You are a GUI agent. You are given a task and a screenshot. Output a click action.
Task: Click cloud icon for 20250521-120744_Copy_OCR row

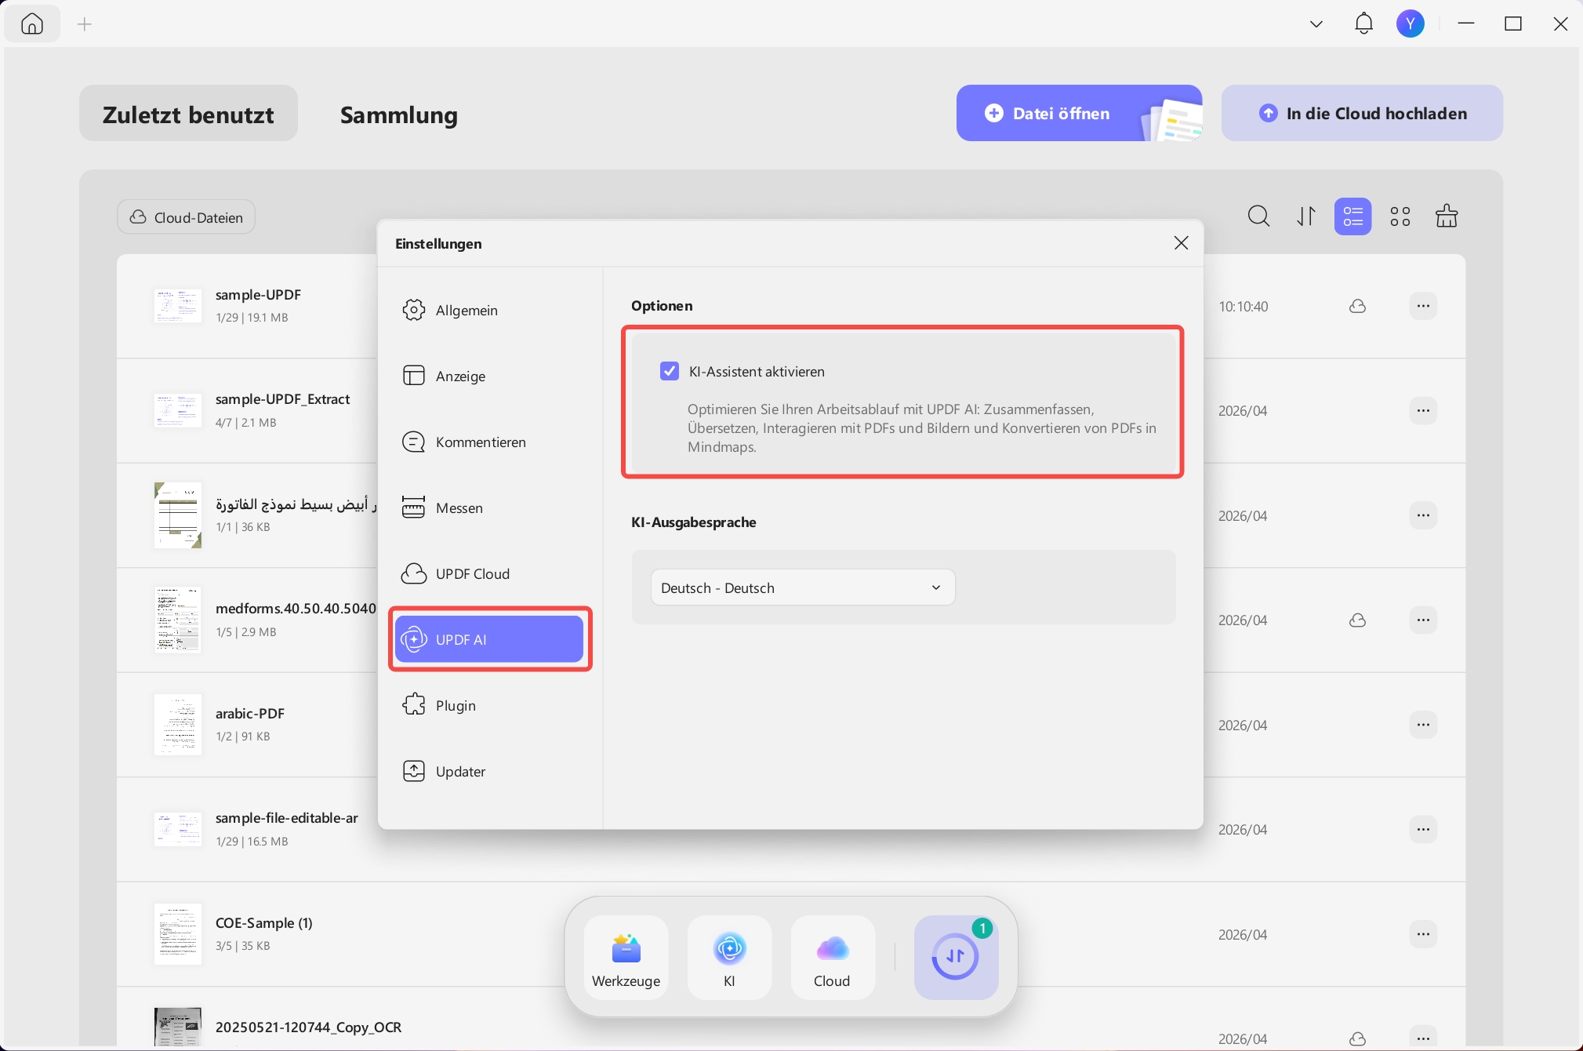(1358, 1038)
